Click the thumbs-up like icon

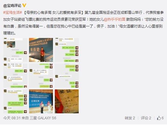tap(159, 118)
